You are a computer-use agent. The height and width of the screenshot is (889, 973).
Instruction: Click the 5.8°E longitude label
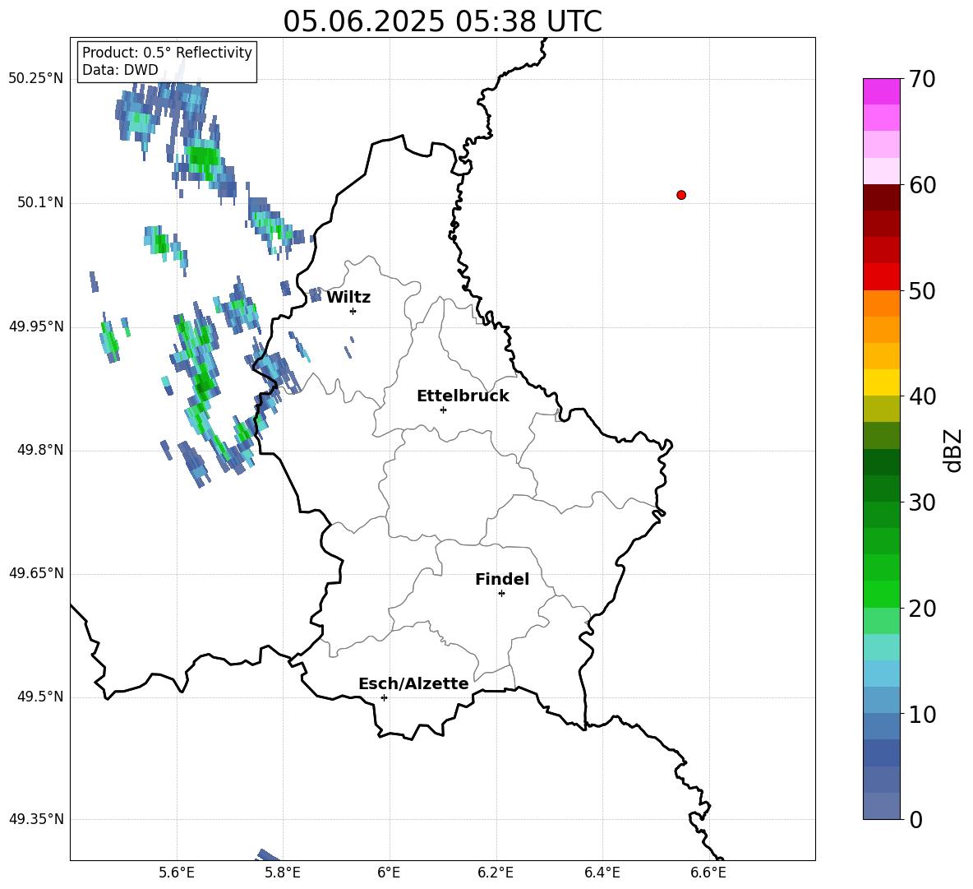coord(283,873)
